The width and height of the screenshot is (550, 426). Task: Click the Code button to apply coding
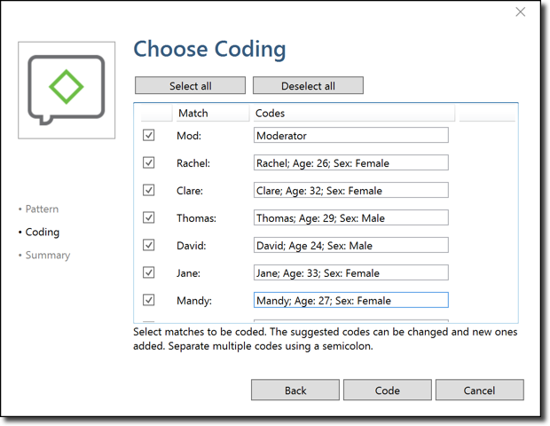click(388, 390)
